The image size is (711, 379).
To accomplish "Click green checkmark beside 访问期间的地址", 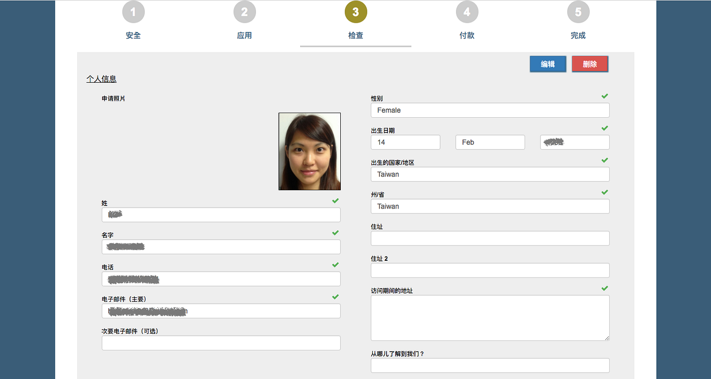I will [604, 288].
